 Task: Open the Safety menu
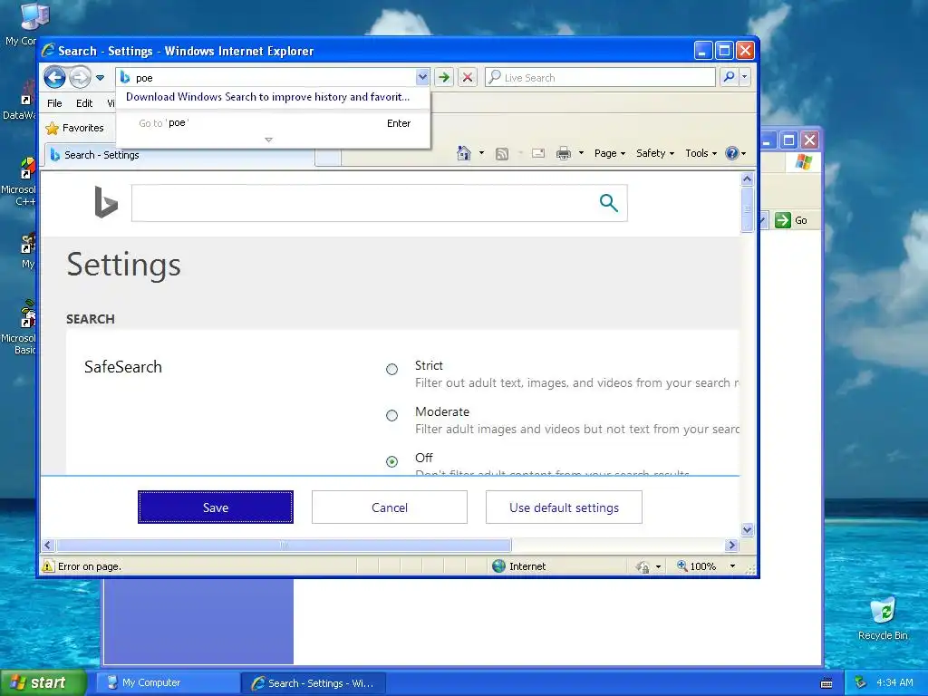[654, 153]
